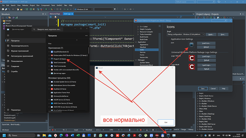Click the current application icon preview in Icons settings
The width and height of the screenshot is (246, 138).
(191, 45)
